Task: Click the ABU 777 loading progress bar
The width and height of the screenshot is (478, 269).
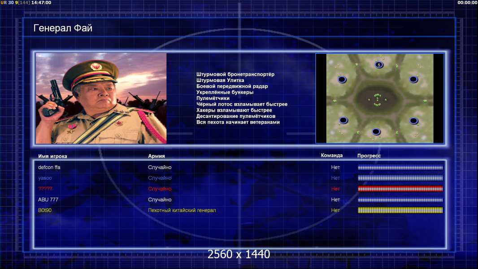Action: coord(400,200)
